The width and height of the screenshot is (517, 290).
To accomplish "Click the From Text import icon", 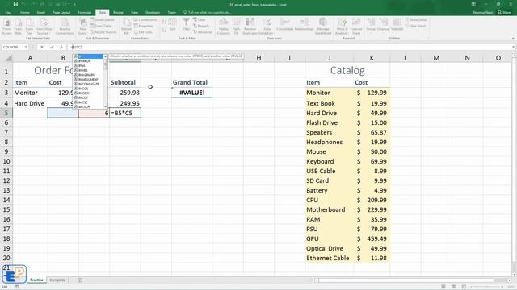I will (29, 27).
